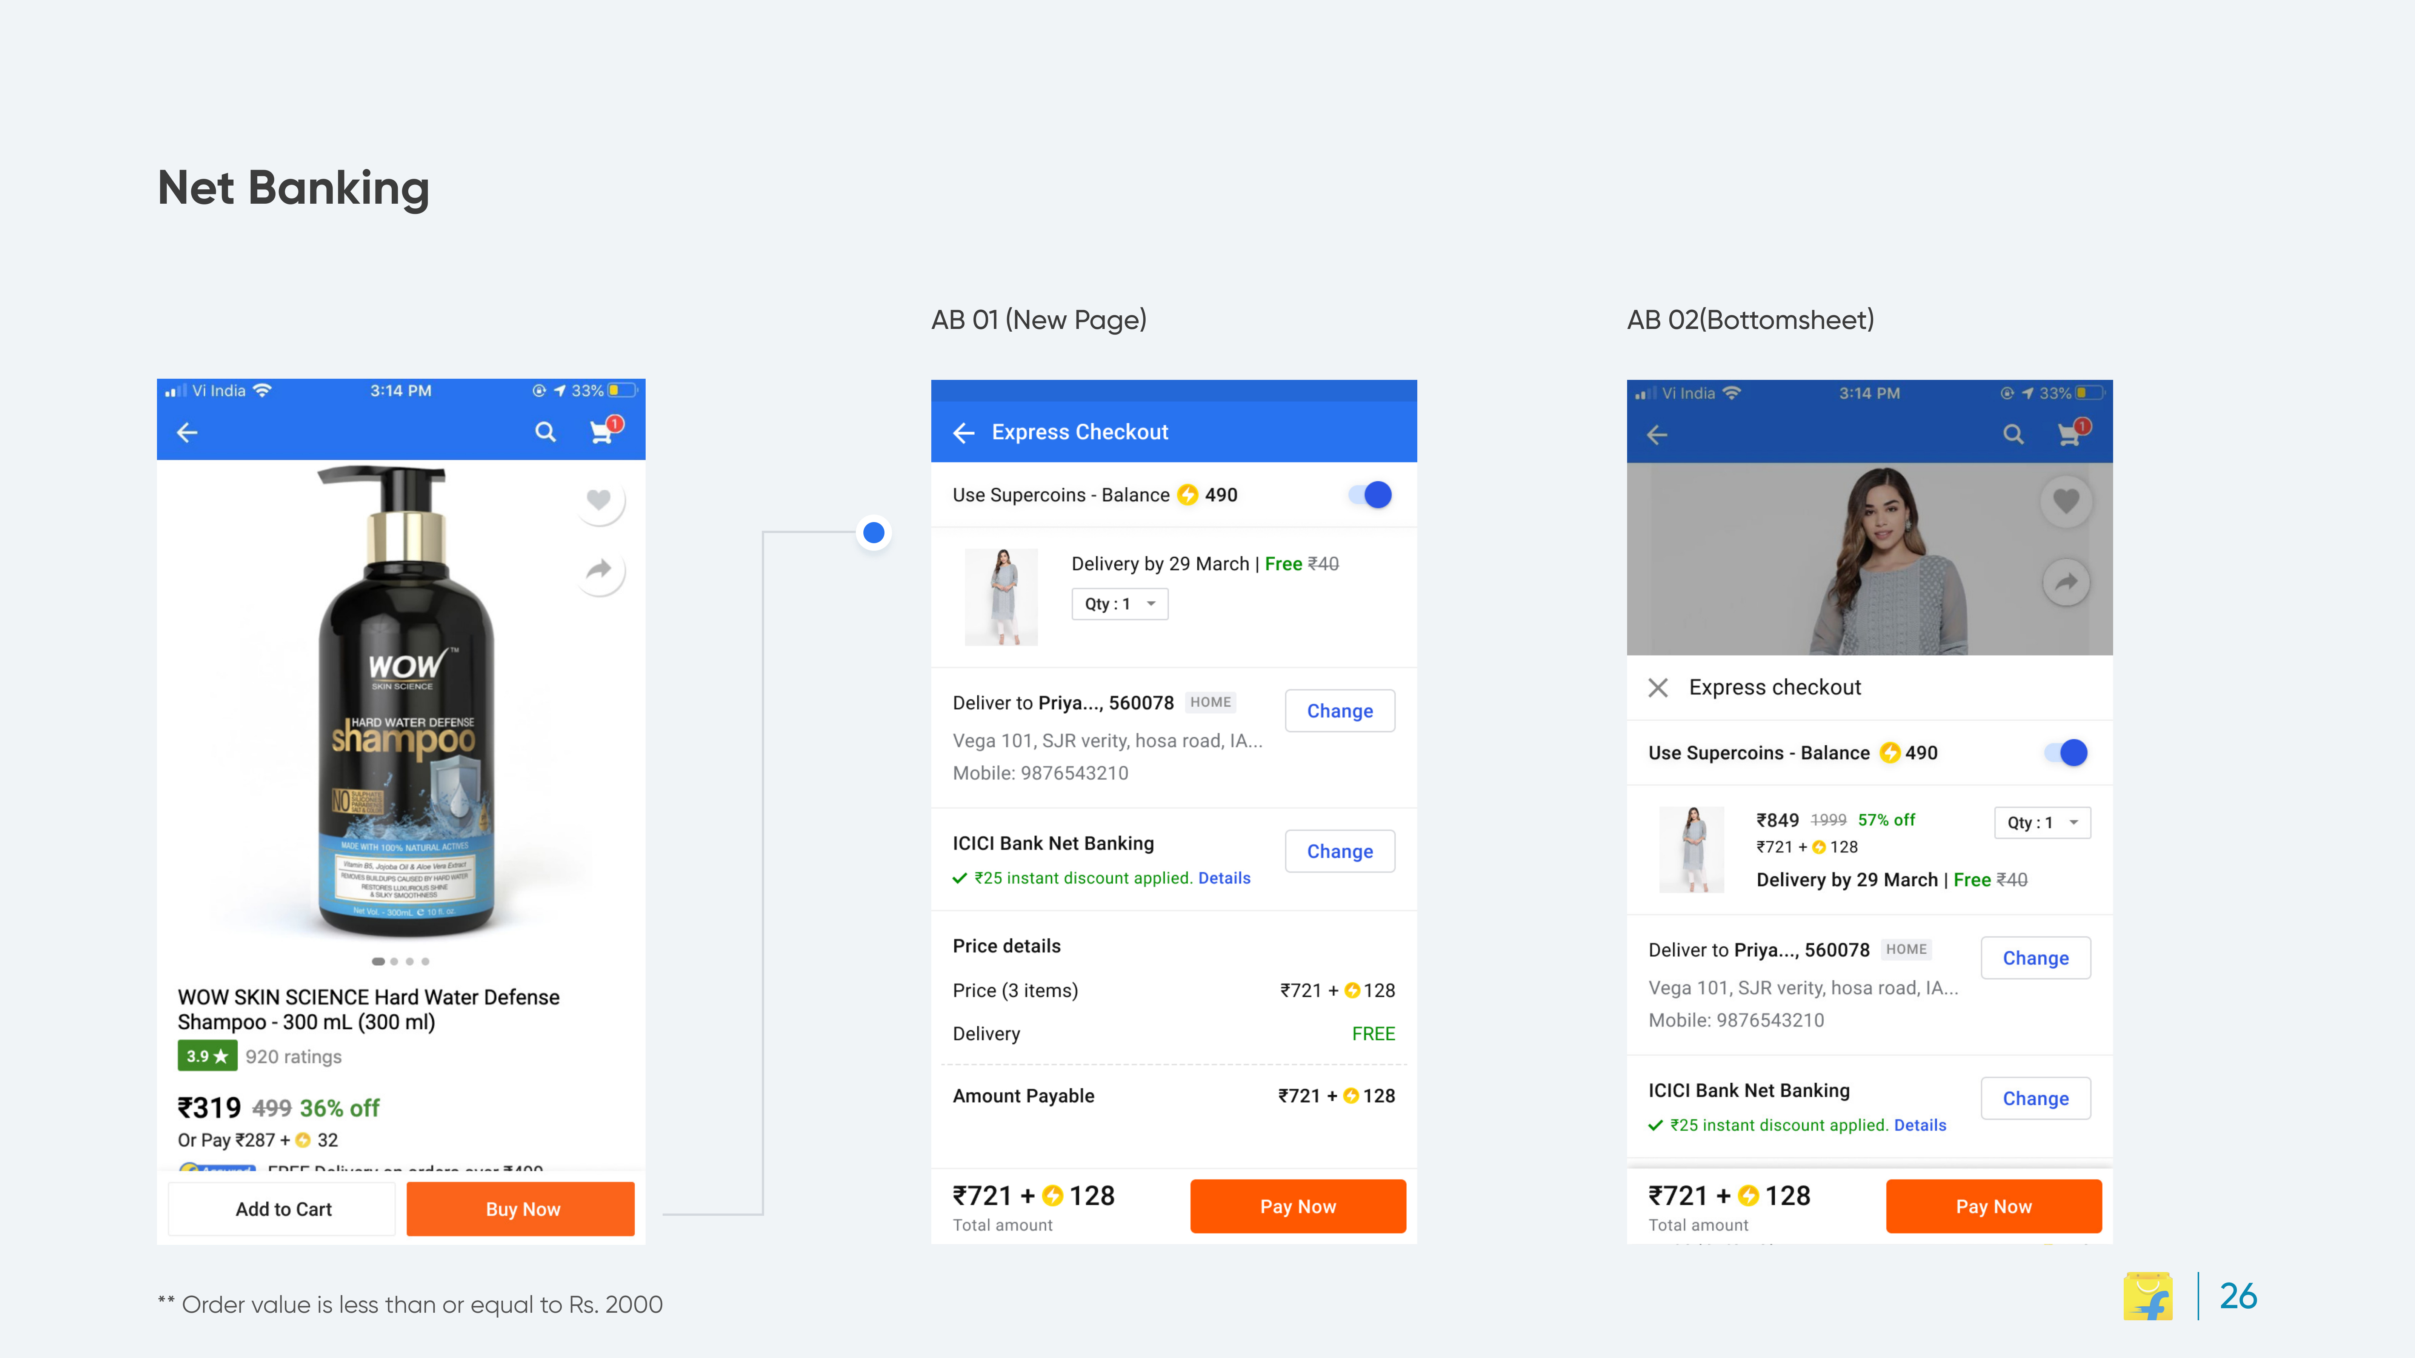Screen dimensions: 2415x1358
Task: Tap heart icon on kurta product image
Action: pyautogui.click(x=2066, y=501)
